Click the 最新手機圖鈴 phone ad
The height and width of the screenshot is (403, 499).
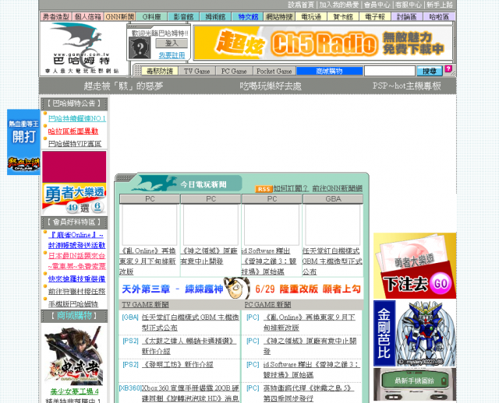coord(415,384)
